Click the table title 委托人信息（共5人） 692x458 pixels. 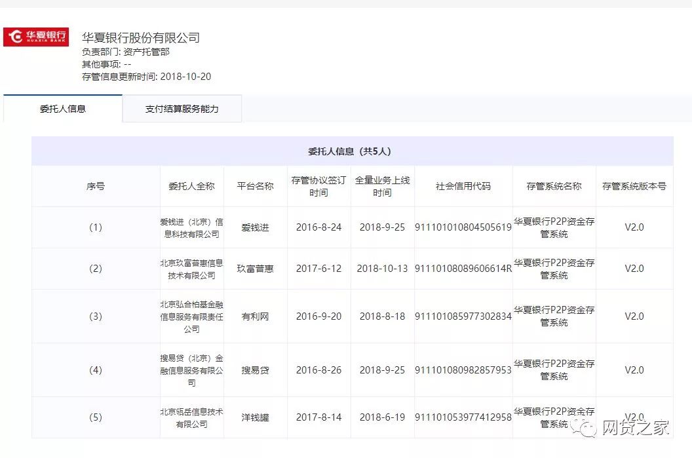click(x=349, y=151)
